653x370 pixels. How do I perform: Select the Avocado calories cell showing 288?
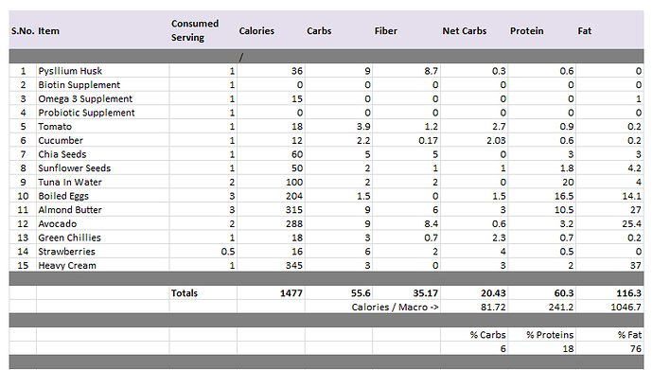click(271, 223)
